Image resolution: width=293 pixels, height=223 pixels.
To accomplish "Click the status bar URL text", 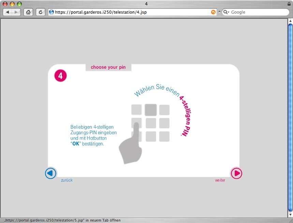I will pos(62,220).
